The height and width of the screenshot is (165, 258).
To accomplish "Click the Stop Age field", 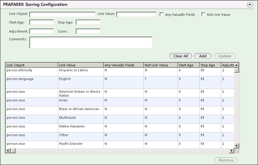I will pos(88,22).
